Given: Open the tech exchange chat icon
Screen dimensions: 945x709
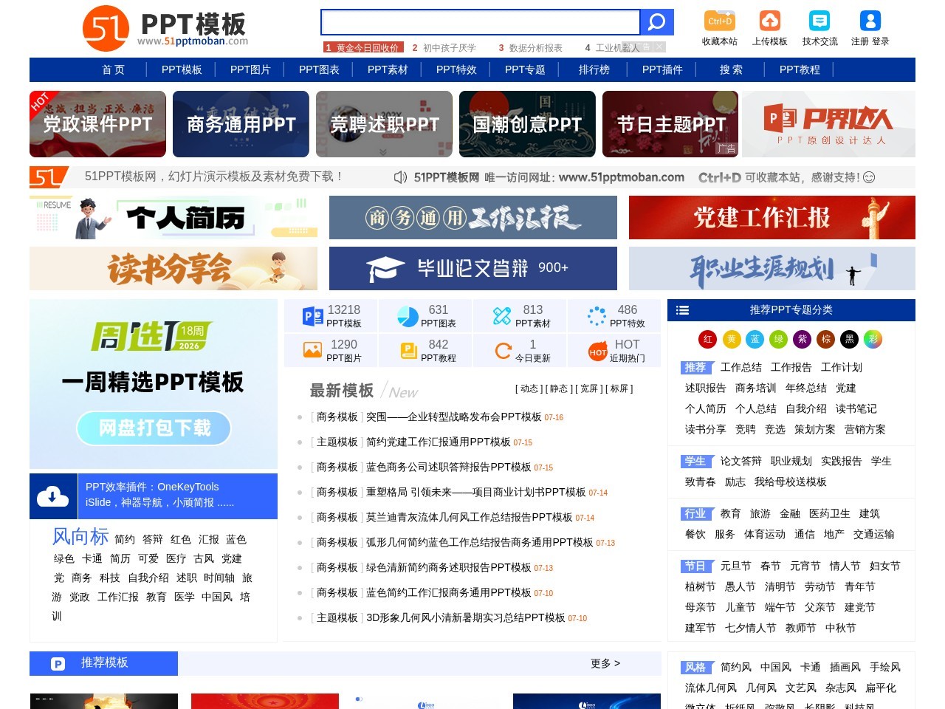Looking at the screenshot, I should [819, 21].
